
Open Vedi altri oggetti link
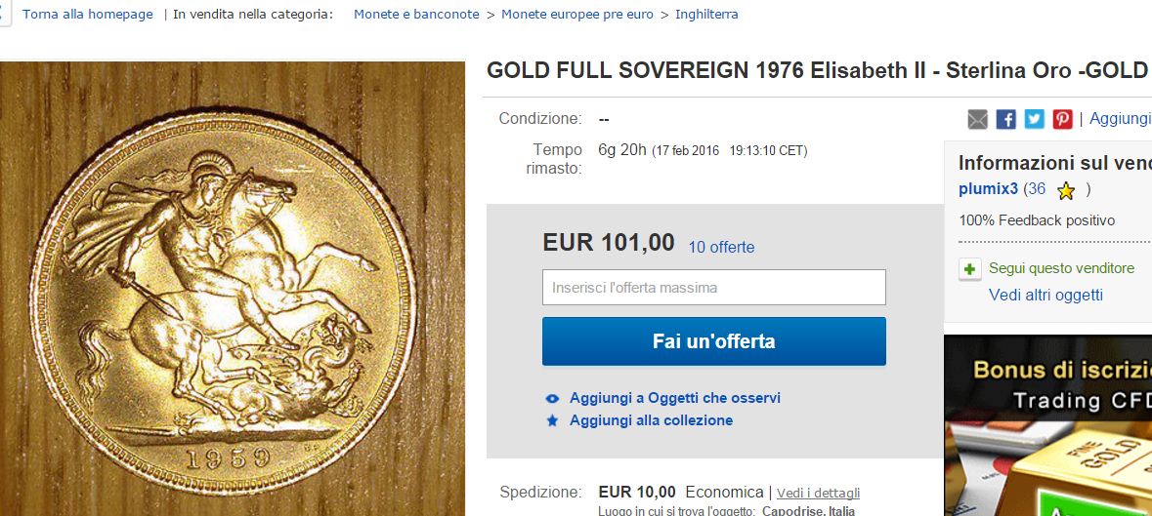pos(1045,296)
